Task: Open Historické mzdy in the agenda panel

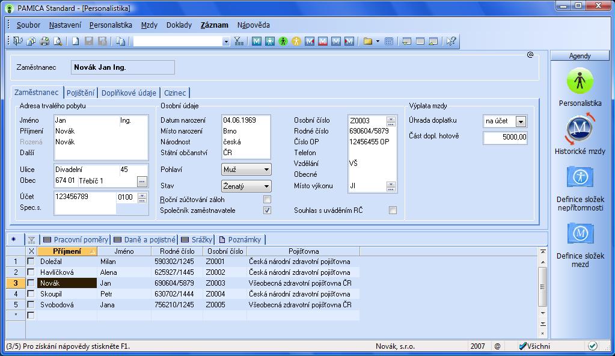Action: click(580, 130)
